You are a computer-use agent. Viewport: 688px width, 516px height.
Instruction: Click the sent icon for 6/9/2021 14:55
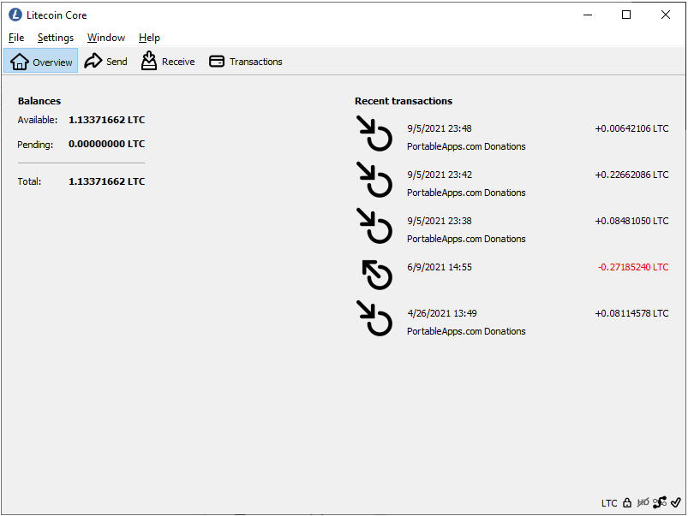377,275
